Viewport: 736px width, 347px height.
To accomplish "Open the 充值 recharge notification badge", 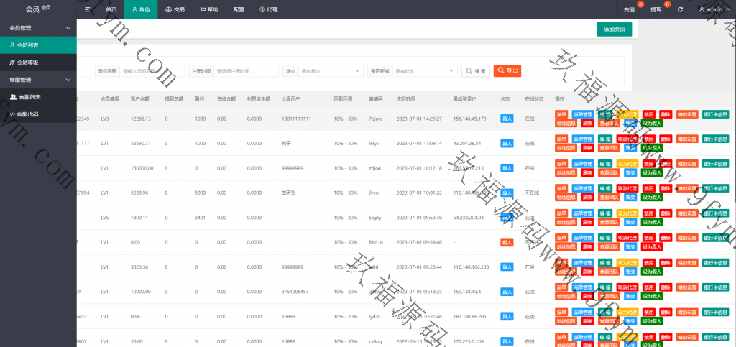I will point(630,10).
